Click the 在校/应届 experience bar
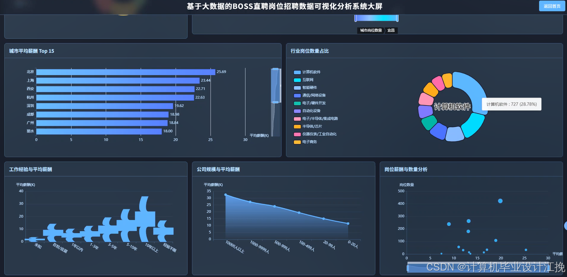567x277 pixels. click(x=53, y=233)
